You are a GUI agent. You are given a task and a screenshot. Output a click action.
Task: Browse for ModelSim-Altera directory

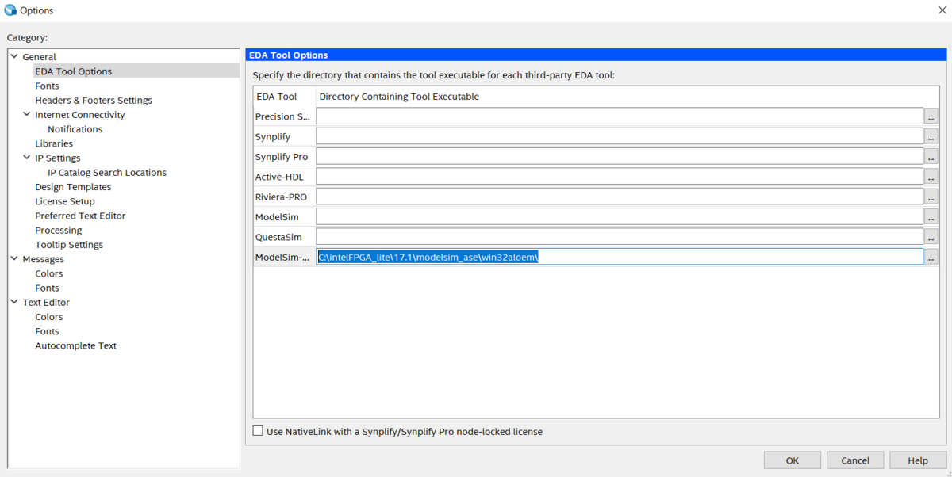click(931, 257)
